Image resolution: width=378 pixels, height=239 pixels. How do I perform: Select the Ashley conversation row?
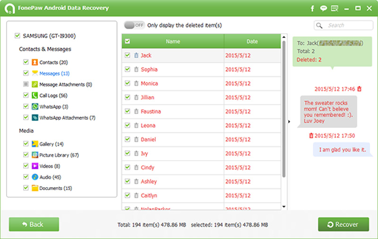tap(201, 181)
